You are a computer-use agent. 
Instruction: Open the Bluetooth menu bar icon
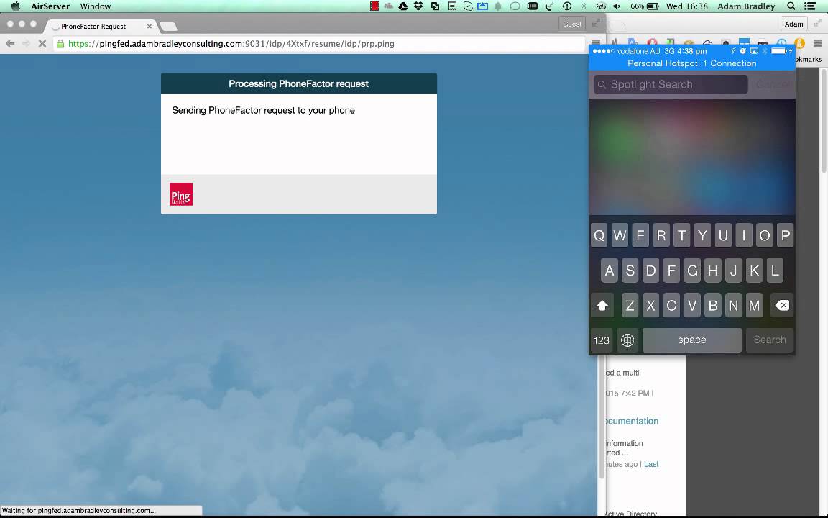584,6
